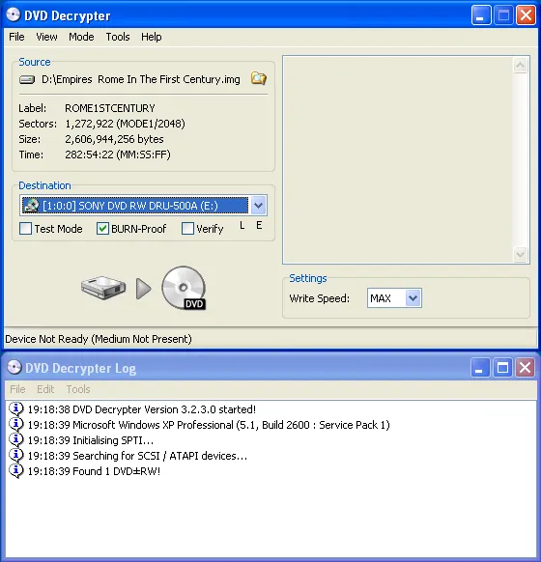Click the info icon beside Found 1 DVD±RW entry
Screen dimensions: 541x562
(16, 470)
